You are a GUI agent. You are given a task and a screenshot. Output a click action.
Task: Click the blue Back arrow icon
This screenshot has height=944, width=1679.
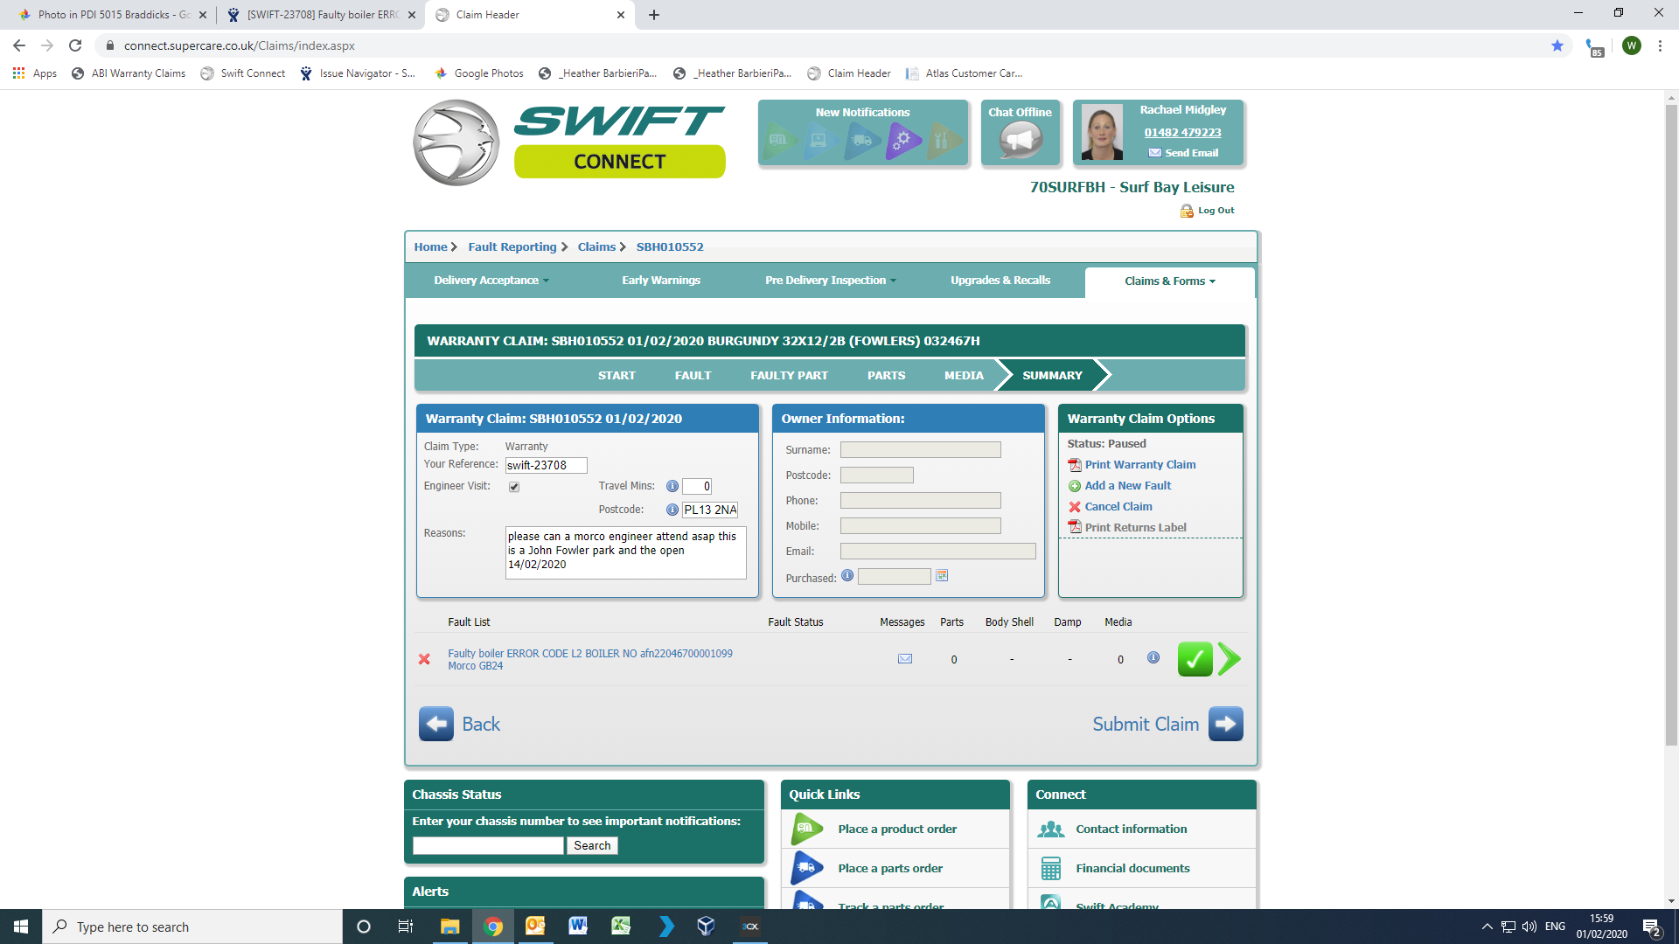click(x=435, y=724)
